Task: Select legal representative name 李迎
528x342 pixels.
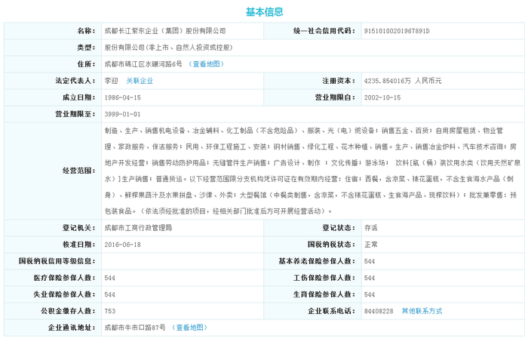Action: click(x=111, y=81)
